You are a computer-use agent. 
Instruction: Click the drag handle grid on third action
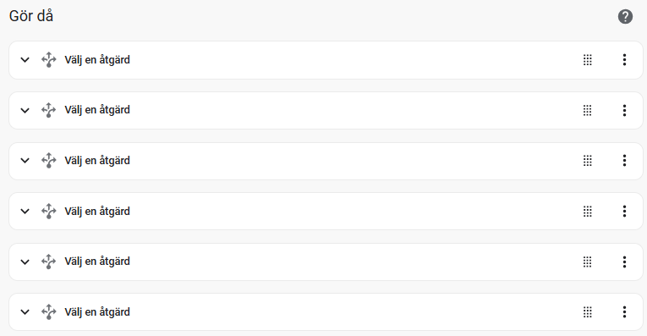click(x=588, y=161)
